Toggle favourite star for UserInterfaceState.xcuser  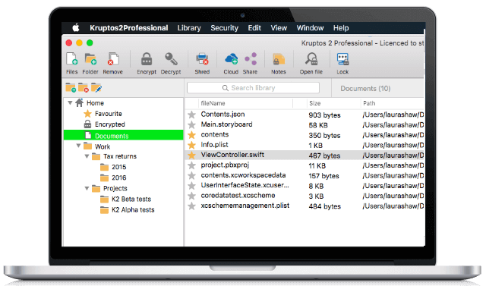[x=192, y=186]
